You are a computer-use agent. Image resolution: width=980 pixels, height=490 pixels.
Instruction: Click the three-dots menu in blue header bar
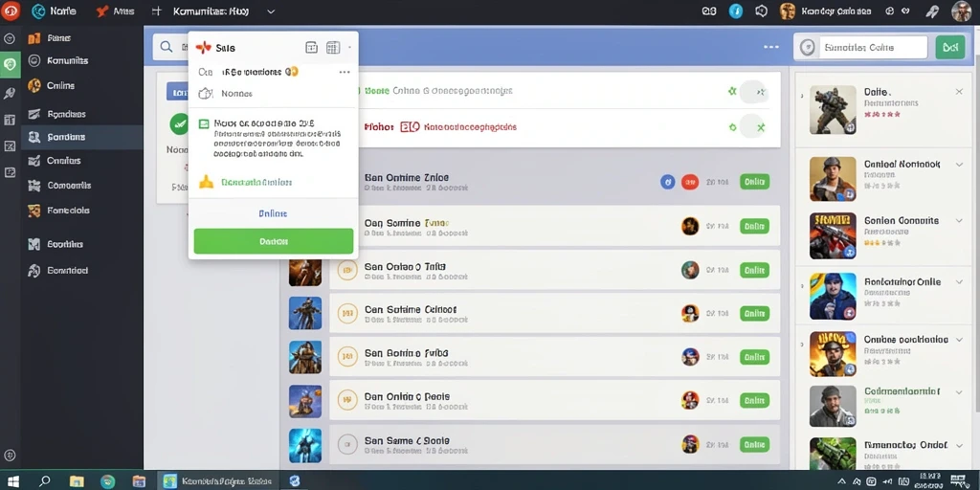click(x=771, y=47)
